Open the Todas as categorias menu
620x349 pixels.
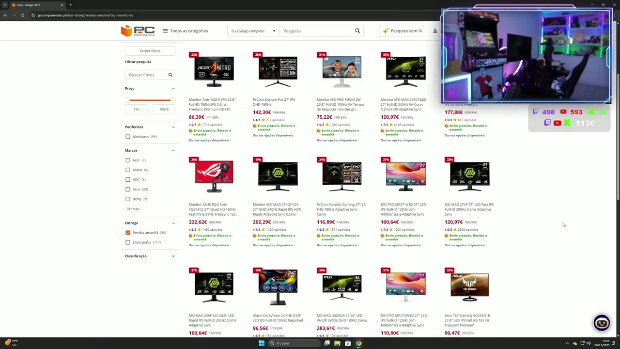pos(186,31)
